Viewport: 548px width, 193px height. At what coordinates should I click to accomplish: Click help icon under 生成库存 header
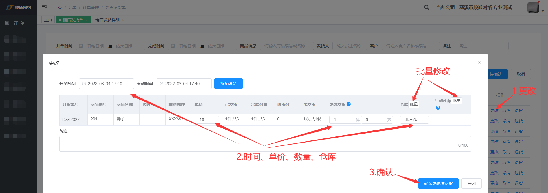(x=438, y=108)
